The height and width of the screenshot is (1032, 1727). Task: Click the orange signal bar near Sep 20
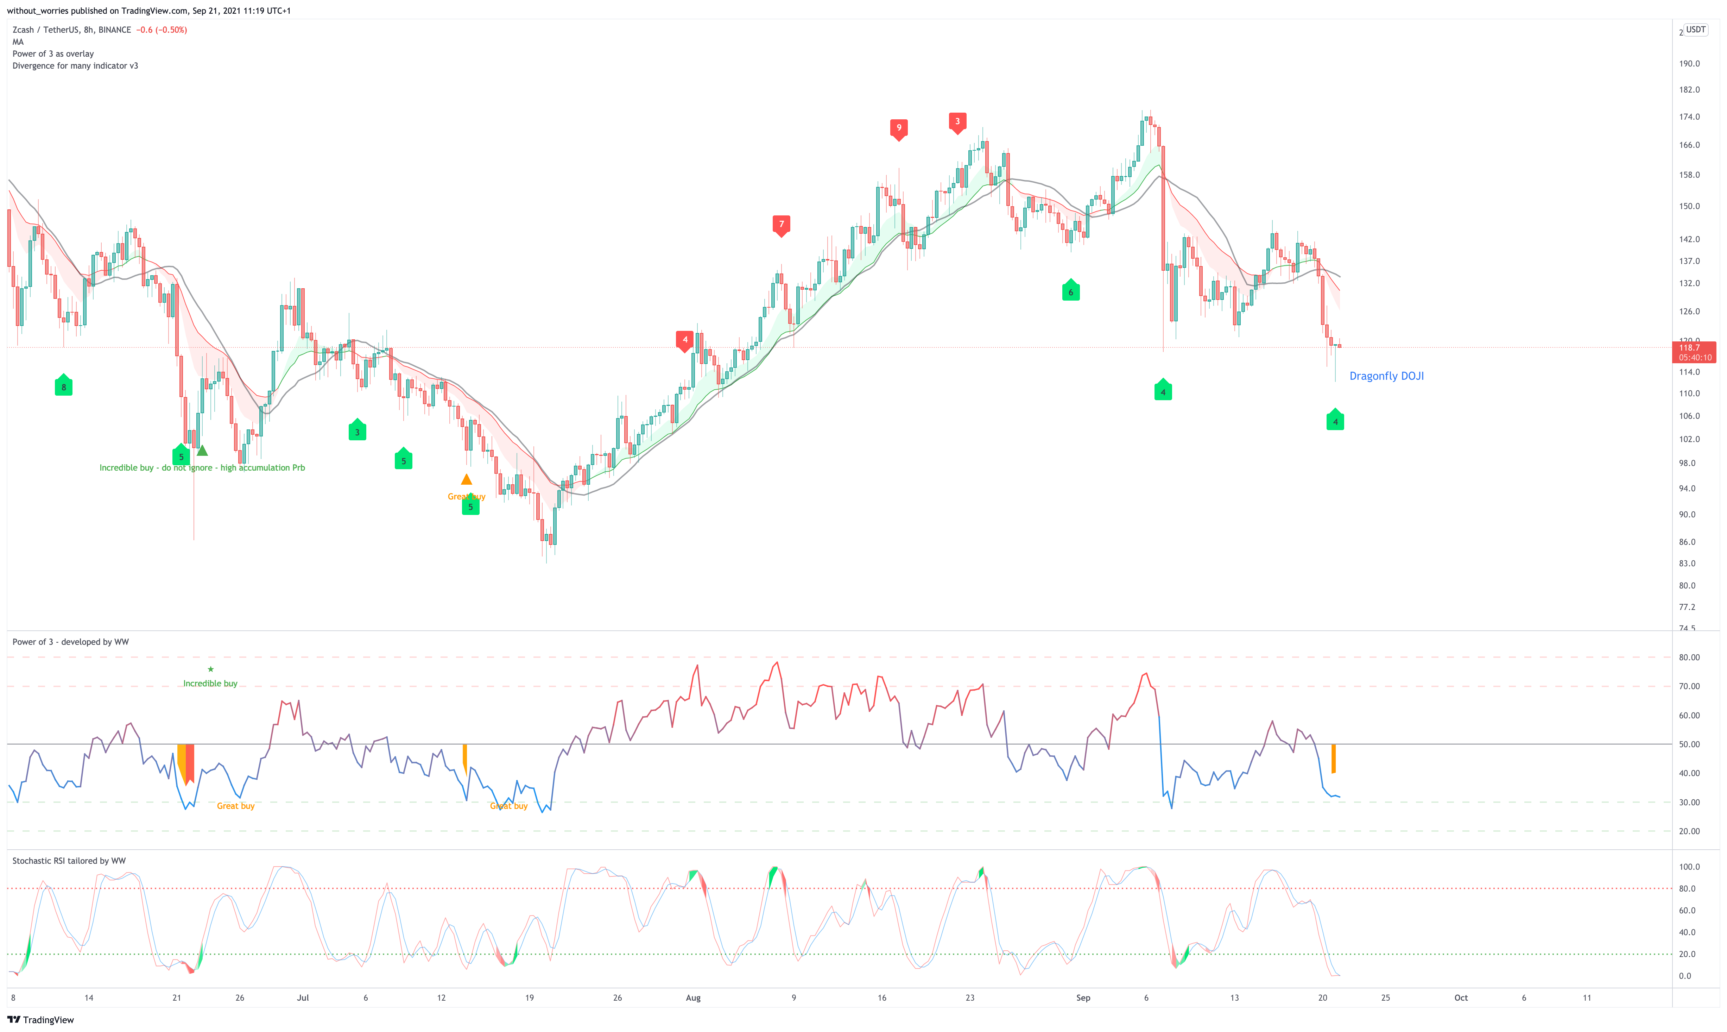coord(1334,759)
